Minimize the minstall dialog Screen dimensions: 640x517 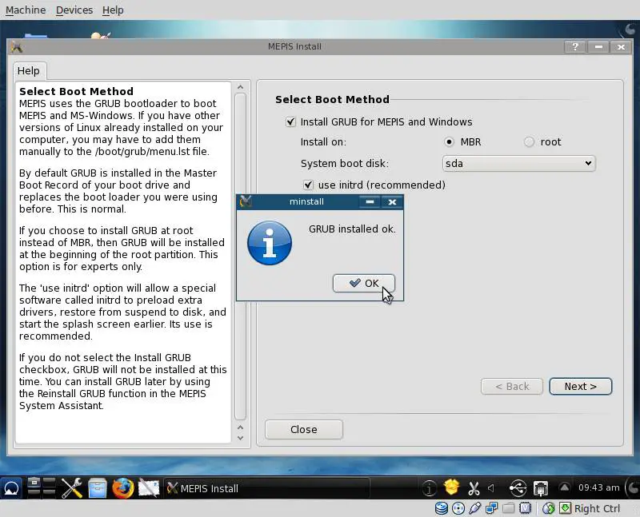click(x=370, y=202)
